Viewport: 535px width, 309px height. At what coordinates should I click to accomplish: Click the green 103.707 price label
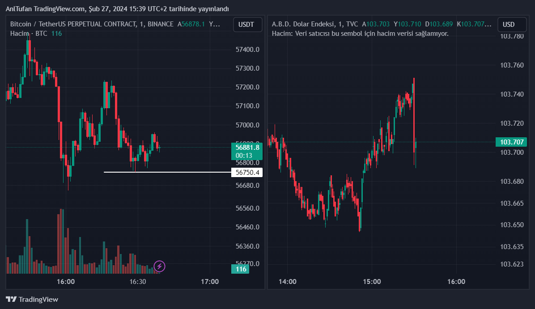[511, 142]
